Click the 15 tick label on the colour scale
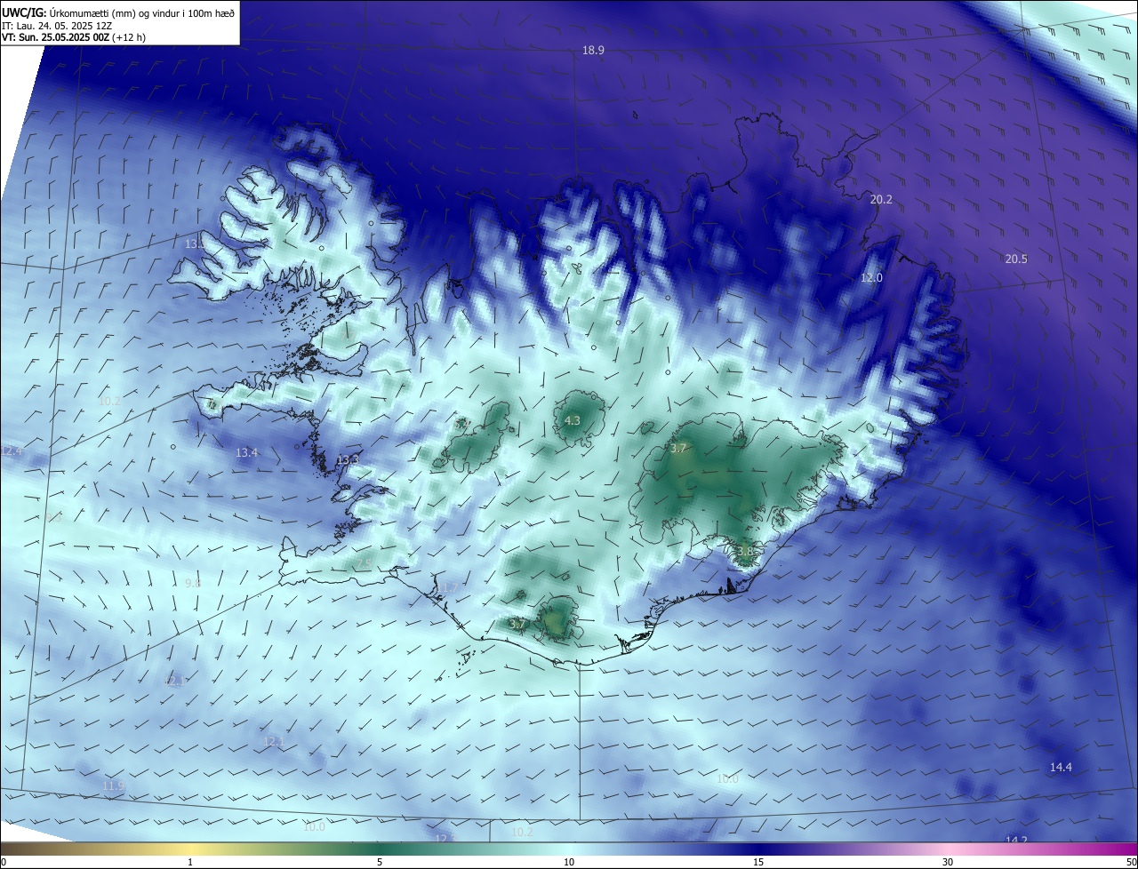This screenshot has width=1138, height=869. pos(758,862)
